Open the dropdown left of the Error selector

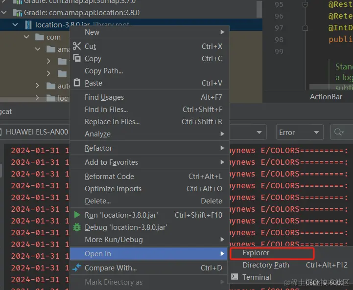(x=248, y=132)
